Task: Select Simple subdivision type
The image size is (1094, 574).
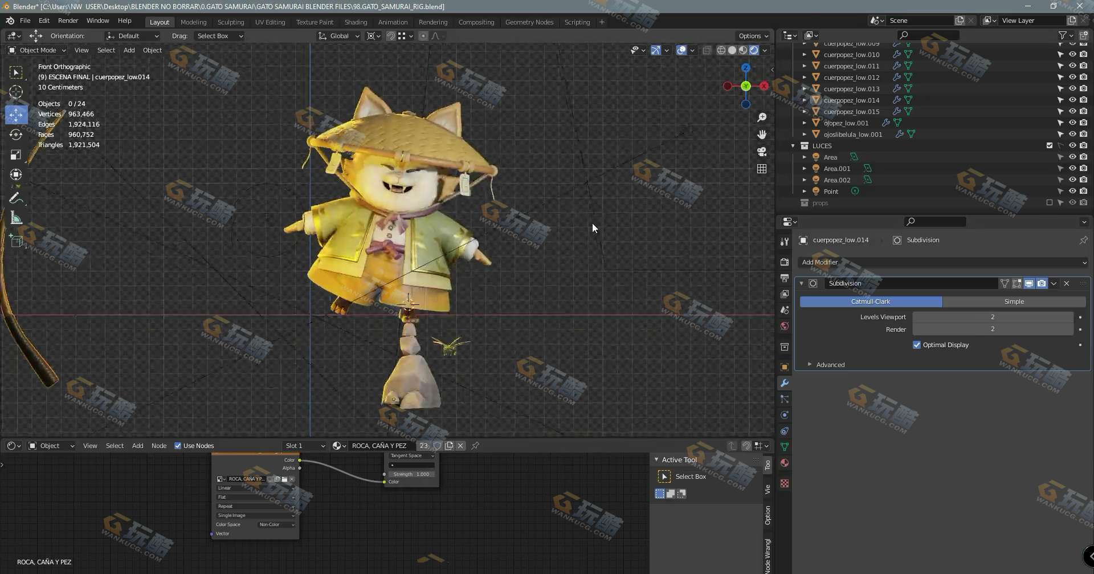Action: tap(1014, 302)
